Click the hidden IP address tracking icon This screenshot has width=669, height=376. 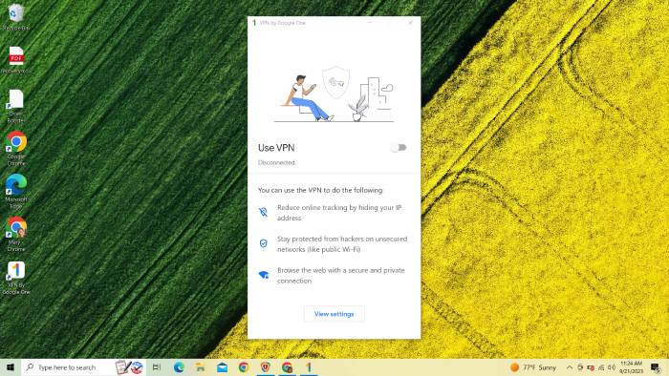click(x=263, y=212)
